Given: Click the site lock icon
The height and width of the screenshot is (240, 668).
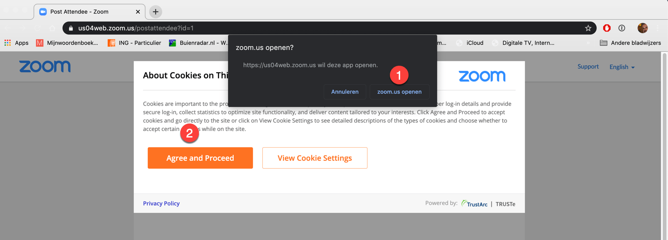Looking at the screenshot, I should [x=71, y=28].
